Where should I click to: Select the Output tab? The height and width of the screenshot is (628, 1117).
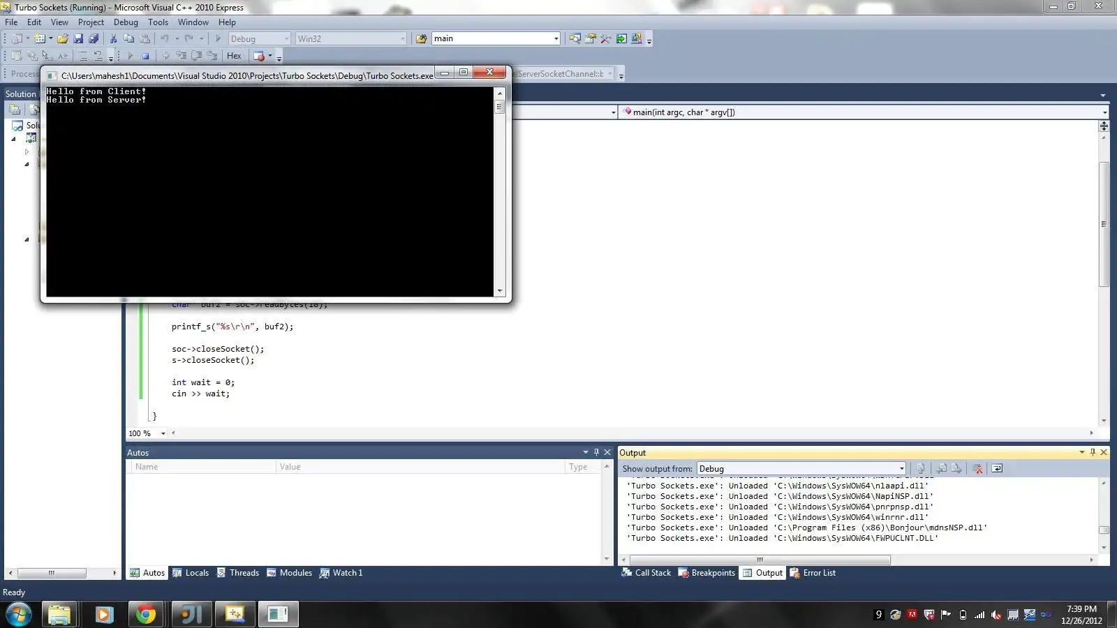tap(762, 573)
